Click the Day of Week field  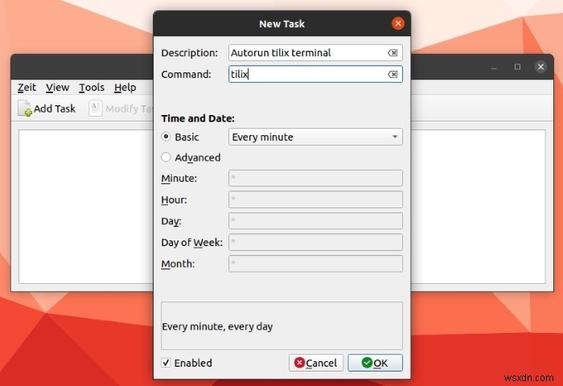point(315,242)
